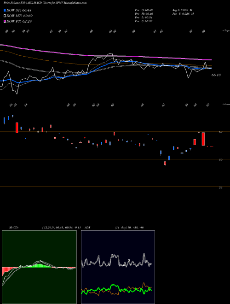Click the 56 price axis label
The width and height of the screenshot is (230, 304).
pyautogui.click(x=220, y=187)
